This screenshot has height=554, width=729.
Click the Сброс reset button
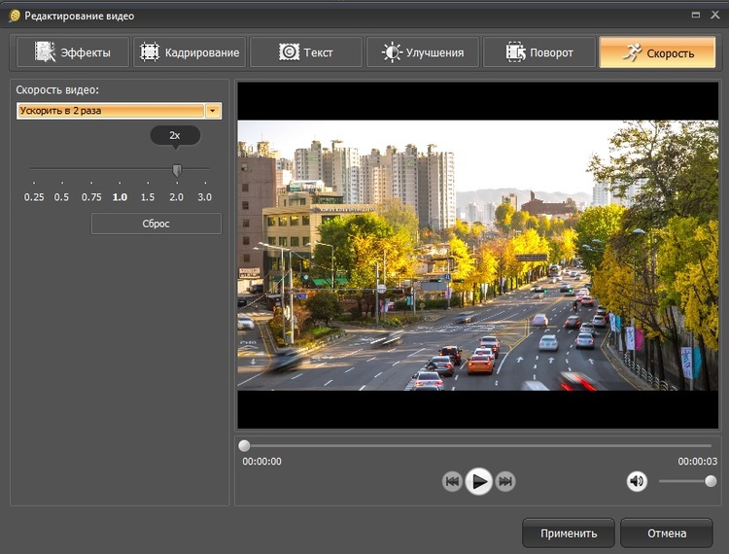pyautogui.click(x=156, y=224)
